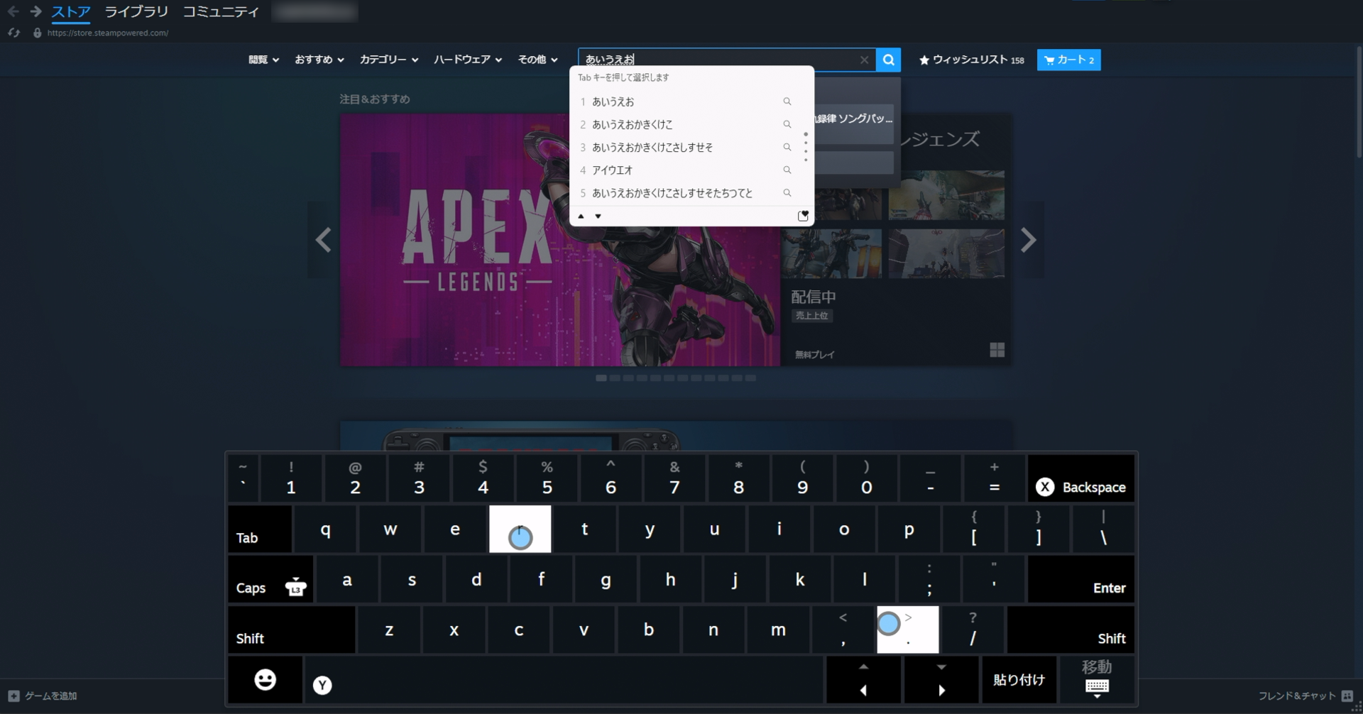Open フレンド&チャット friends panel

tap(1305, 696)
